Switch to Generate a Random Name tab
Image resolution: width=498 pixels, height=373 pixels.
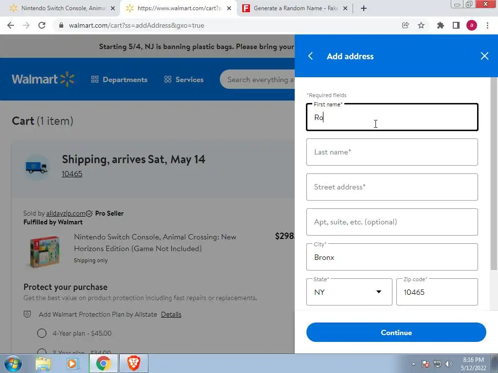[x=295, y=8]
